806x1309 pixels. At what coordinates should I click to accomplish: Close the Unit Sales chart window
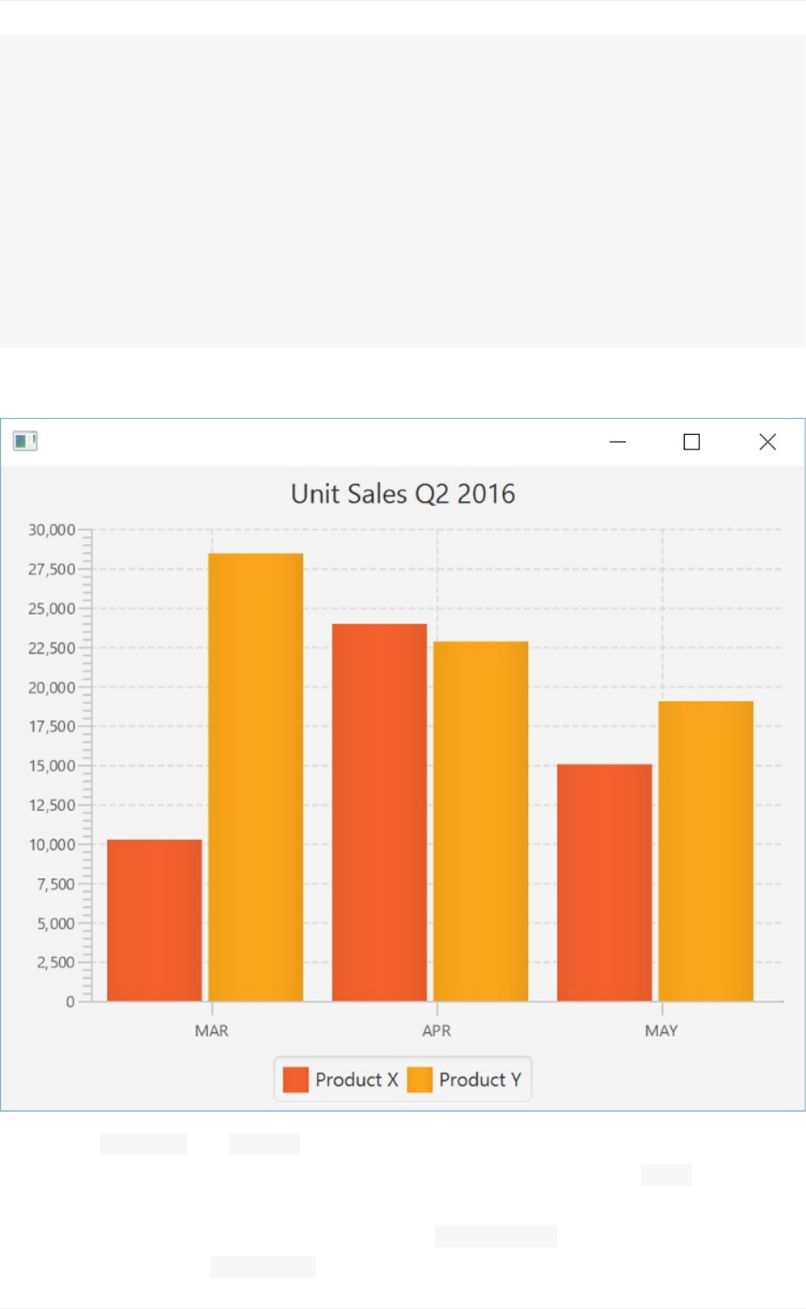pos(768,442)
